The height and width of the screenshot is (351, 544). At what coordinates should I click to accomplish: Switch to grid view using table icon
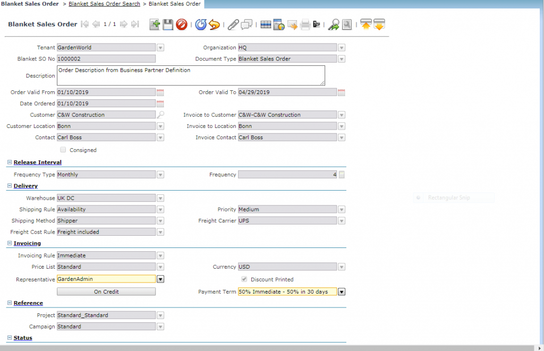coord(266,24)
